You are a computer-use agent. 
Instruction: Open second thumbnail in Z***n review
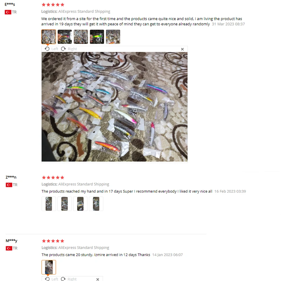(65, 204)
